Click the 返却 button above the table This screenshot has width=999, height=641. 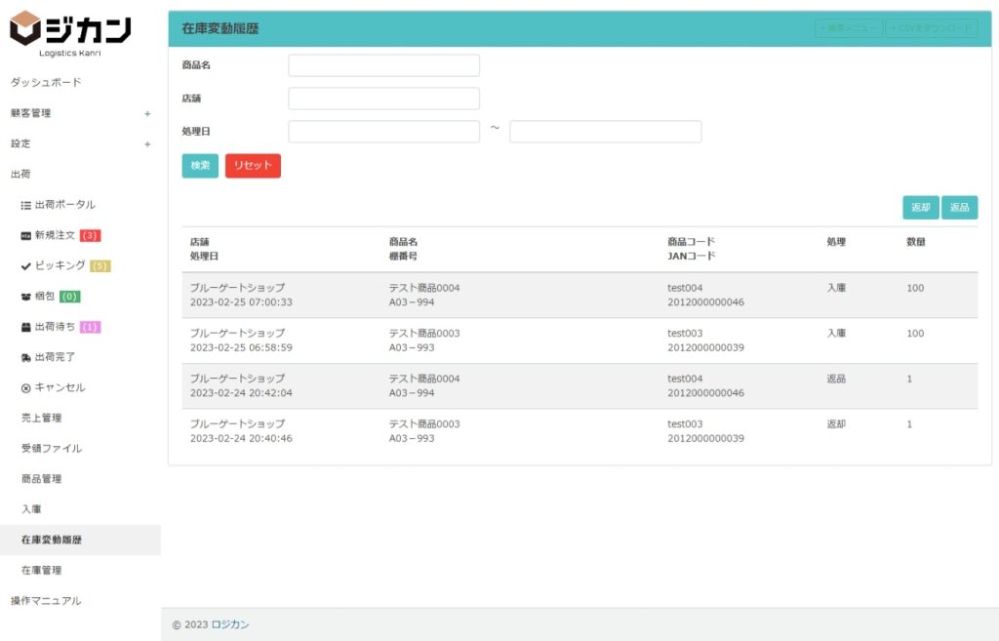tap(920, 208)
